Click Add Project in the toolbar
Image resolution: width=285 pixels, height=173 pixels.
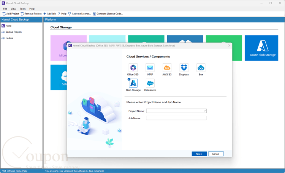click(x=11, y=14)
